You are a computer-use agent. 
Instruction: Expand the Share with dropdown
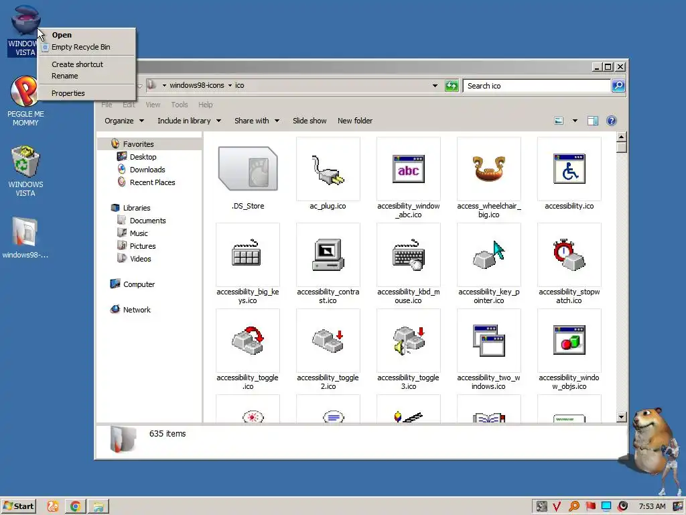pyautogui.click(x=257, y=121)
